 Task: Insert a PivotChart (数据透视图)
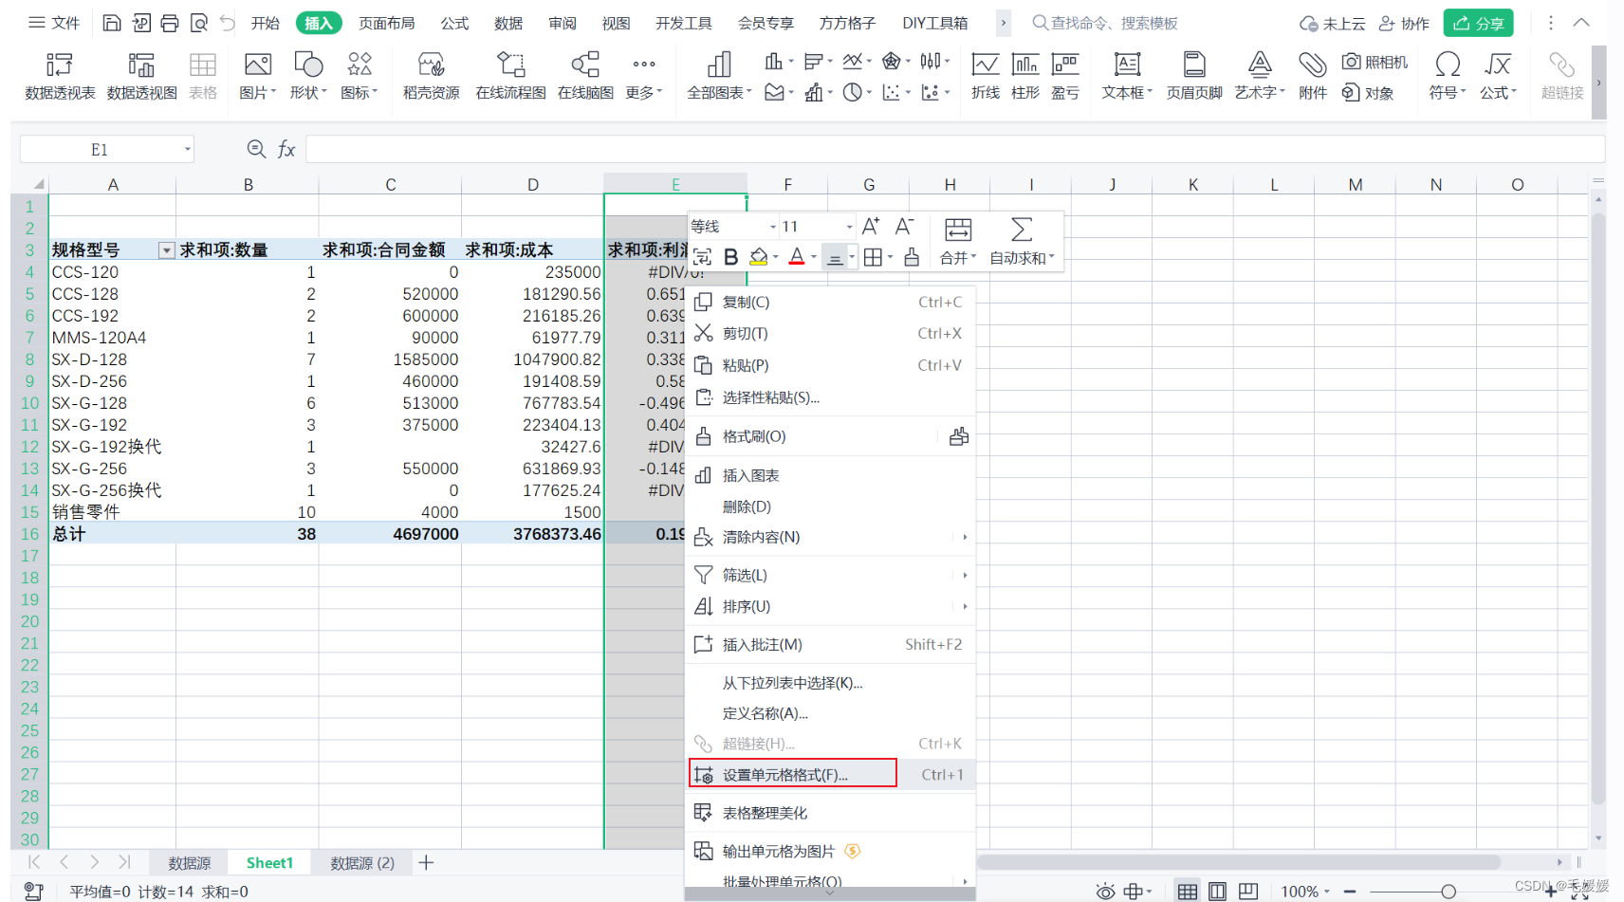(x=141, y=76)
